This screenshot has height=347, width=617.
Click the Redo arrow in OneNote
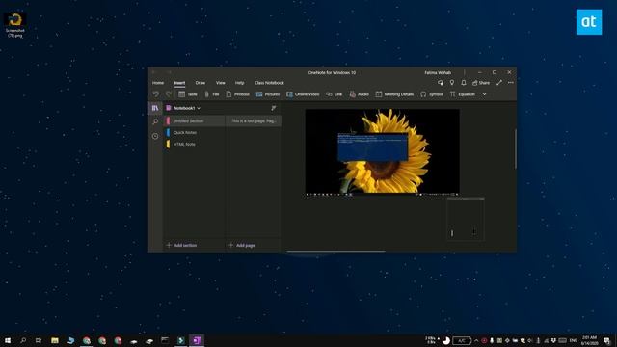pos(169,94)
